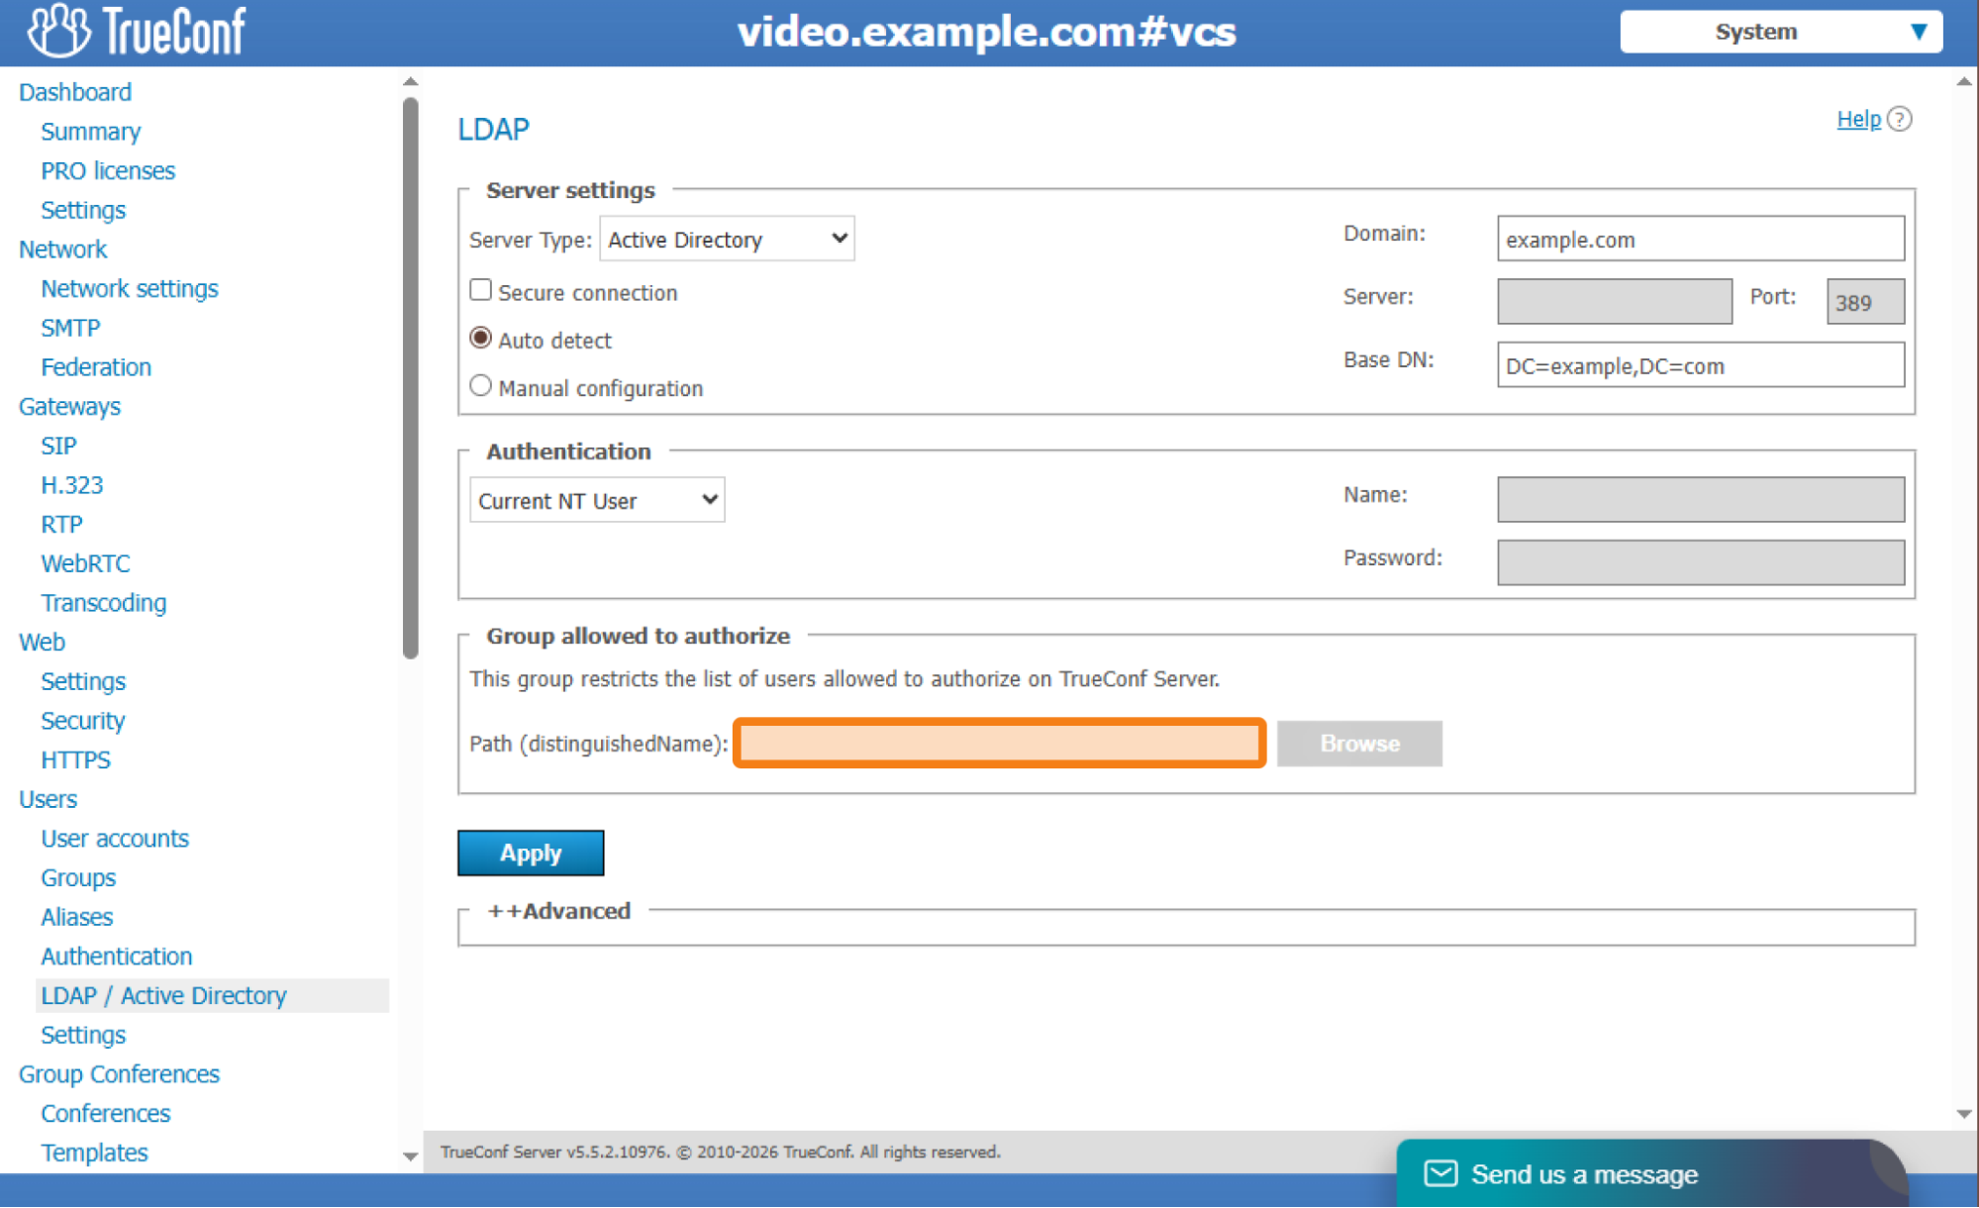Expand the Advanced section

[x=559, y=911]
